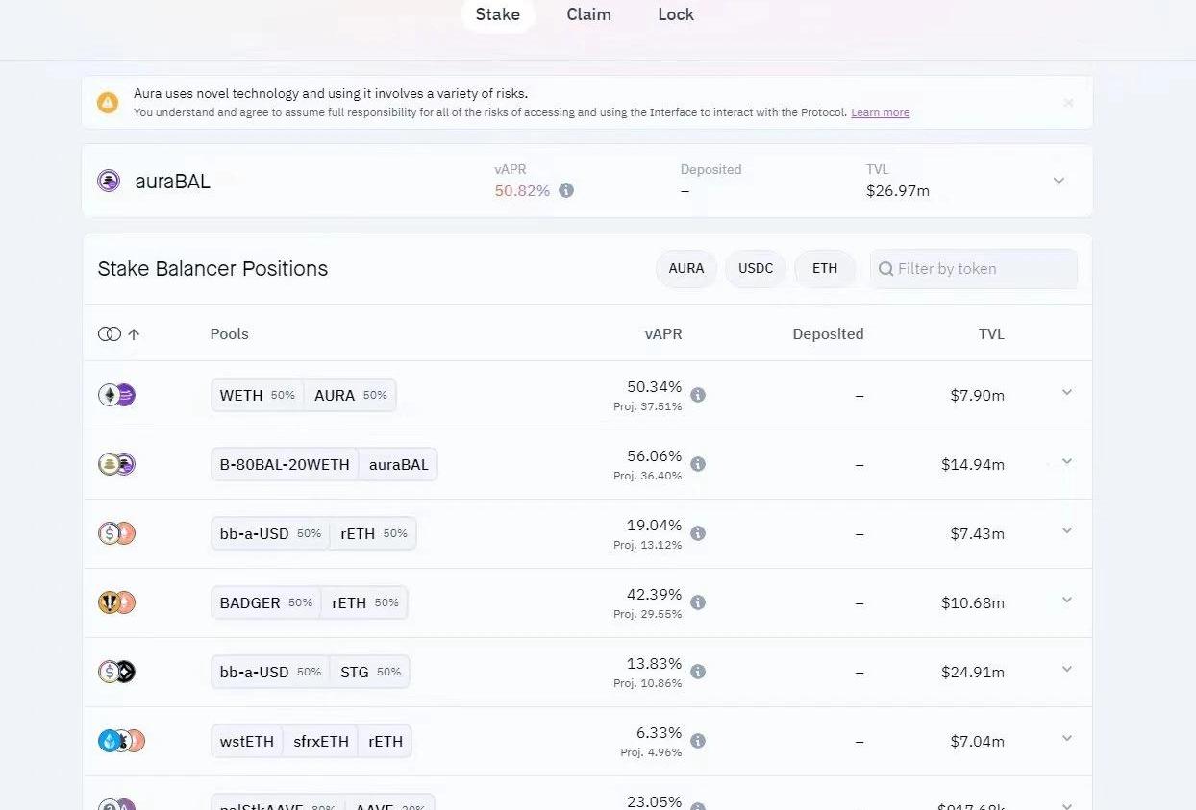Click the auraBAL token icon
Viewport: 1196px width, 810px height.
[109, 181]
